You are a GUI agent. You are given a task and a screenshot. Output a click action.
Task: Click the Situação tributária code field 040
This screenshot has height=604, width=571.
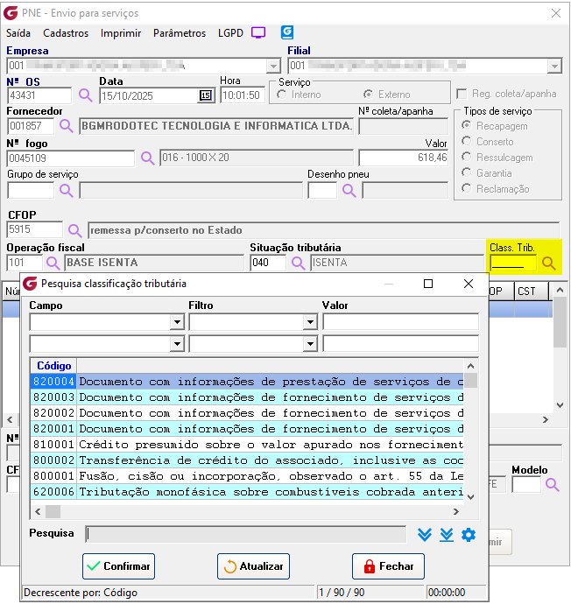268,263
